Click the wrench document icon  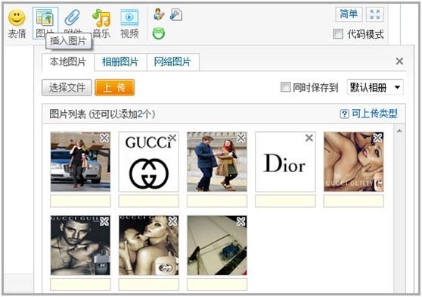[176, 14]
